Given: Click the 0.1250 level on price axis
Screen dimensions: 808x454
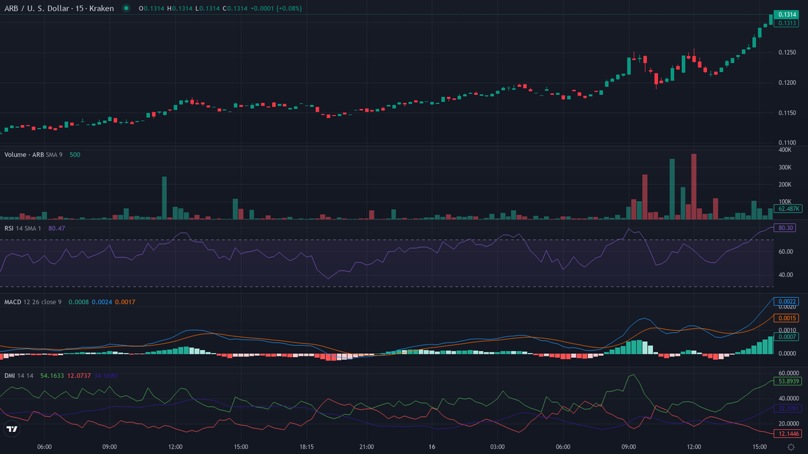Looking at the screenshot, I should point(786,52).
